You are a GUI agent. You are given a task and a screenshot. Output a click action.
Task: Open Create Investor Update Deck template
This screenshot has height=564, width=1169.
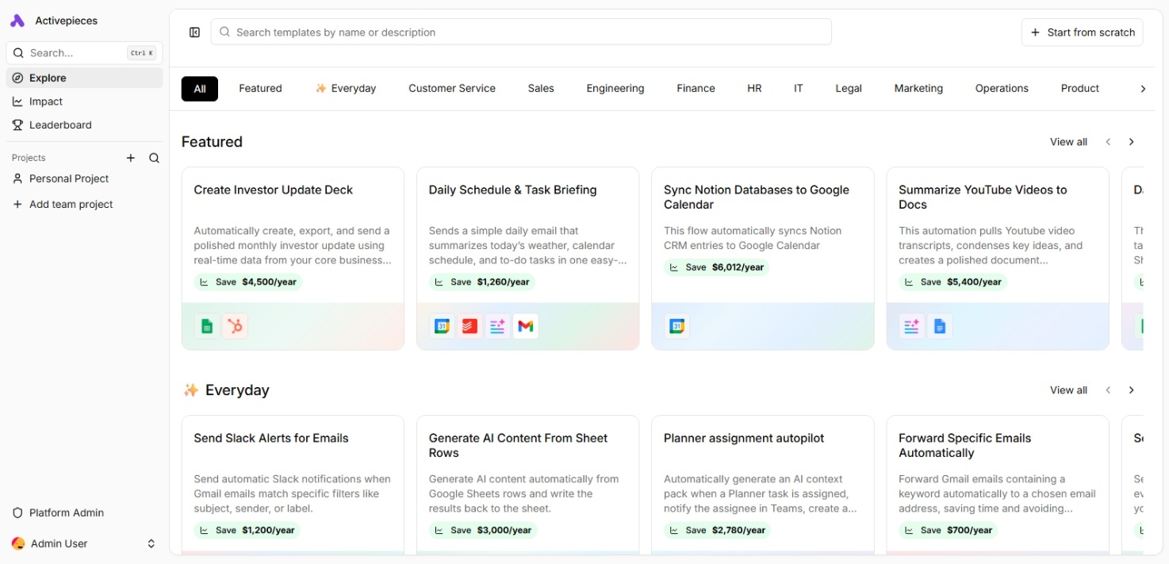pos(293,259)
